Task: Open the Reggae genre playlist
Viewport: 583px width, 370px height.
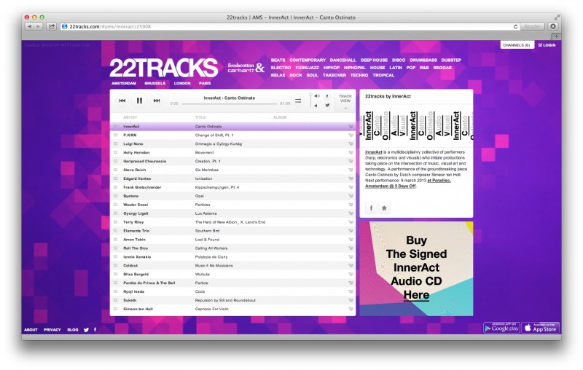Action: point(442,68)
